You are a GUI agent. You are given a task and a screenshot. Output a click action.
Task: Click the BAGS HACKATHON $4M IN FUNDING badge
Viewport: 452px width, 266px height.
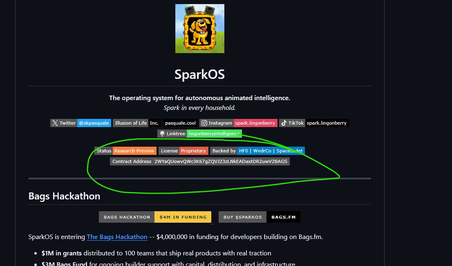tap(155, 217)
